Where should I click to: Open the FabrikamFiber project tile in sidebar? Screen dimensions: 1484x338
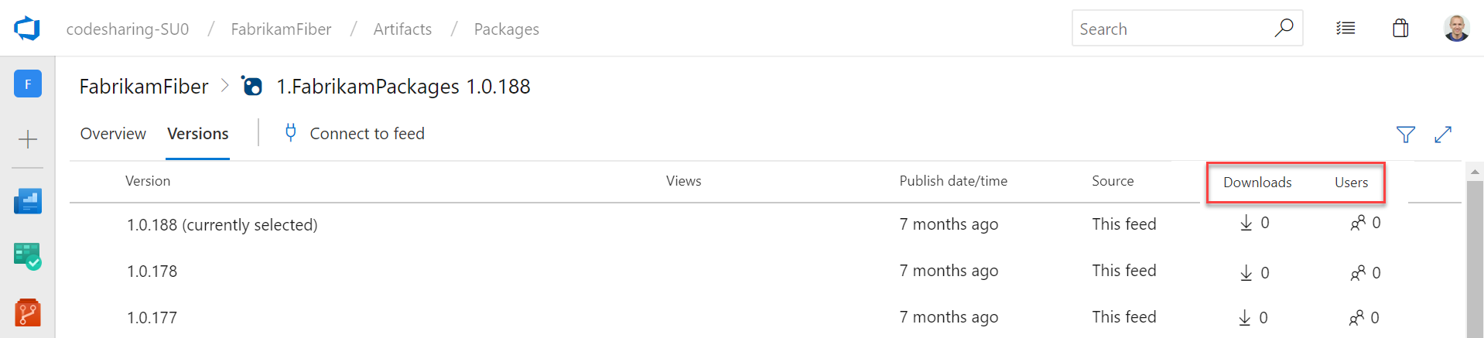(x=28, y=84)
